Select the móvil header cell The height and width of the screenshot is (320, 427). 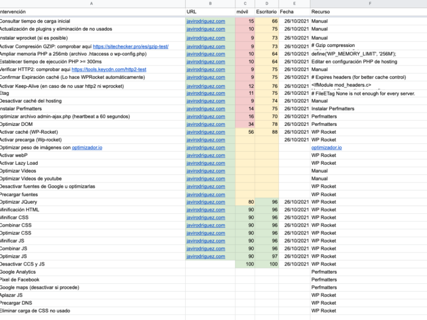tap(245, 12)
